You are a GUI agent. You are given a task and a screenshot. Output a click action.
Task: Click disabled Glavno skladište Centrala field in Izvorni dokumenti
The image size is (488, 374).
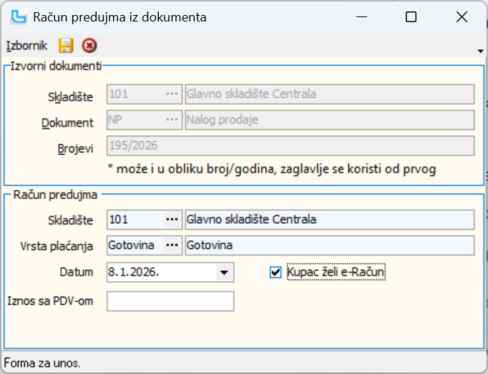coord(330,94)
